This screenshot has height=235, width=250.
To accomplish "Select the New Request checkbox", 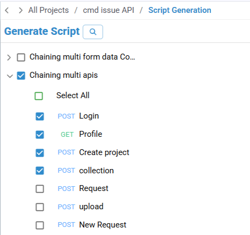I will pos(40,225).
